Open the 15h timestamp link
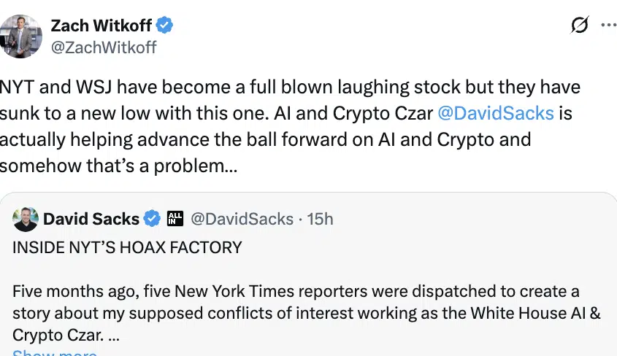 (x=321, y=218)
